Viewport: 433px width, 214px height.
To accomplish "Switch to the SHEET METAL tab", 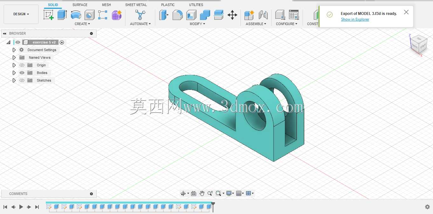I will [136, 5].
